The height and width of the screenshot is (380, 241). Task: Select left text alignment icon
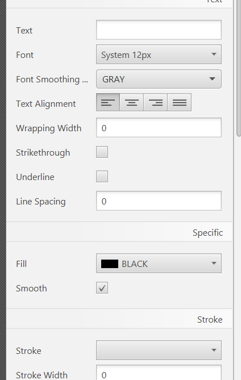point(108,102)
